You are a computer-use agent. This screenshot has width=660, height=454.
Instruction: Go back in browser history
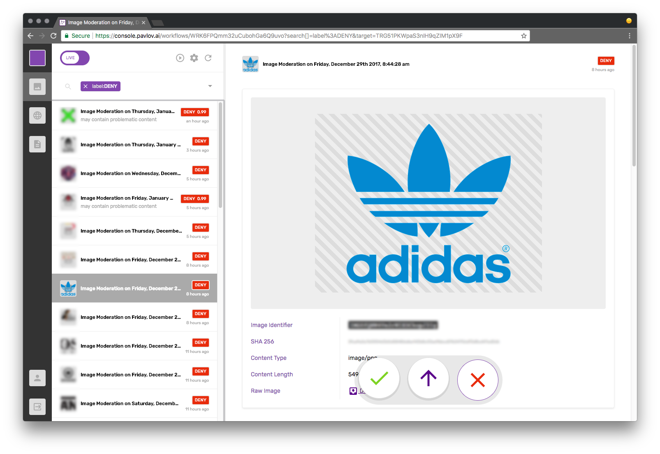(x=30, y=36)
